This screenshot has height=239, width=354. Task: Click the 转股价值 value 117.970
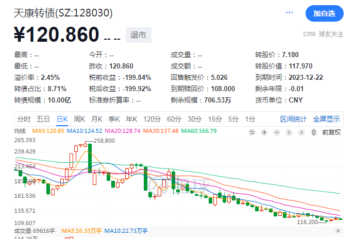click(x=301, y=66)
